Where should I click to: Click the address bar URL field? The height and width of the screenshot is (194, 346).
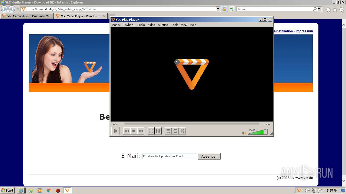[121, 9]
